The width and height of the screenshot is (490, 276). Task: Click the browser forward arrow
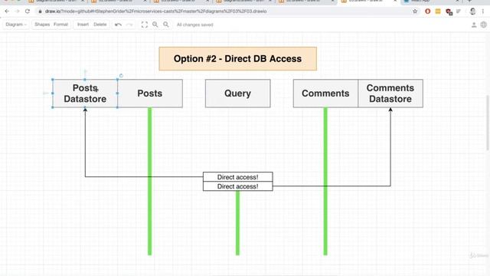pyautogui.click(x=17, y=11)
